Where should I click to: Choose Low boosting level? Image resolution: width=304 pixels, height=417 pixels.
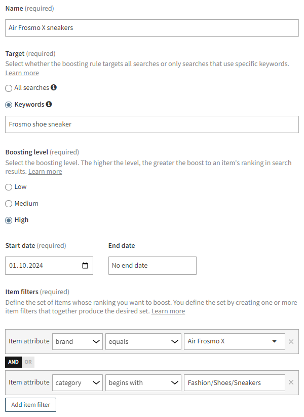(x=9, y=187)
